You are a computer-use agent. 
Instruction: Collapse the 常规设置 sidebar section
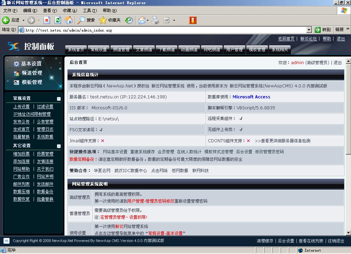(59, 99)
